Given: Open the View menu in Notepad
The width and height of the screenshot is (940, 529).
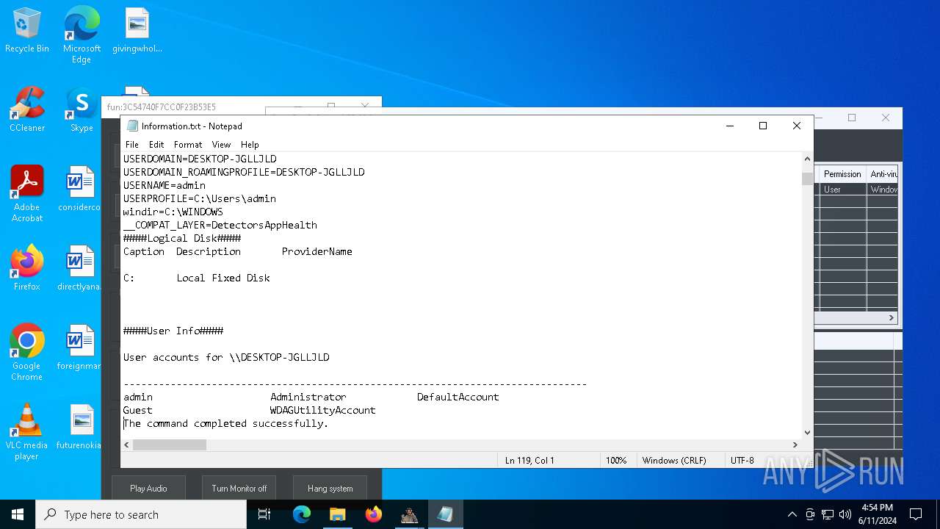Looking at the screenshot, I should (x=221, y=145).
